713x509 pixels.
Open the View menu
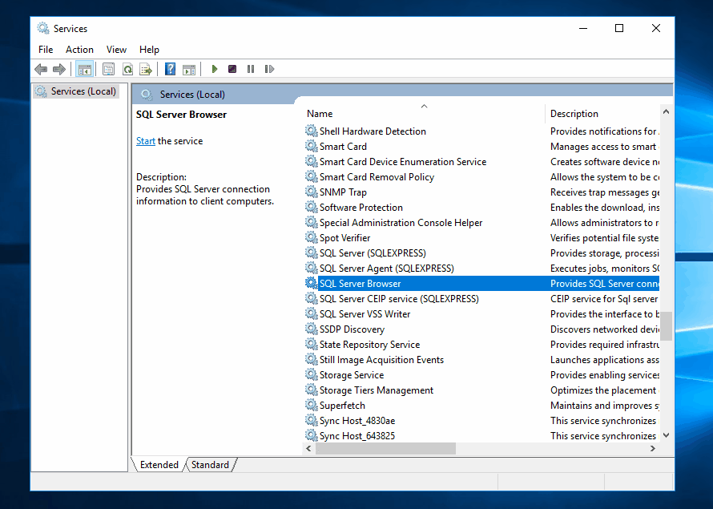116,50
